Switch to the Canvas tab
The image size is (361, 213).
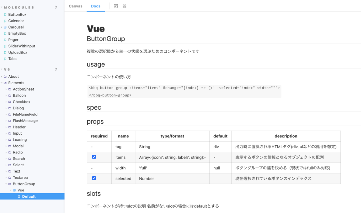[x=75, y=6]
